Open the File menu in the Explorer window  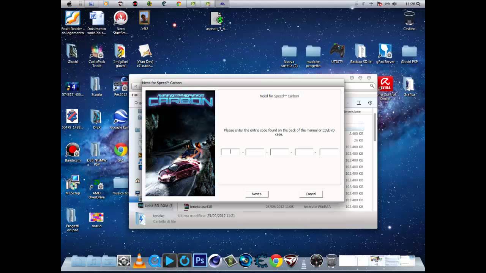(135, 95)
